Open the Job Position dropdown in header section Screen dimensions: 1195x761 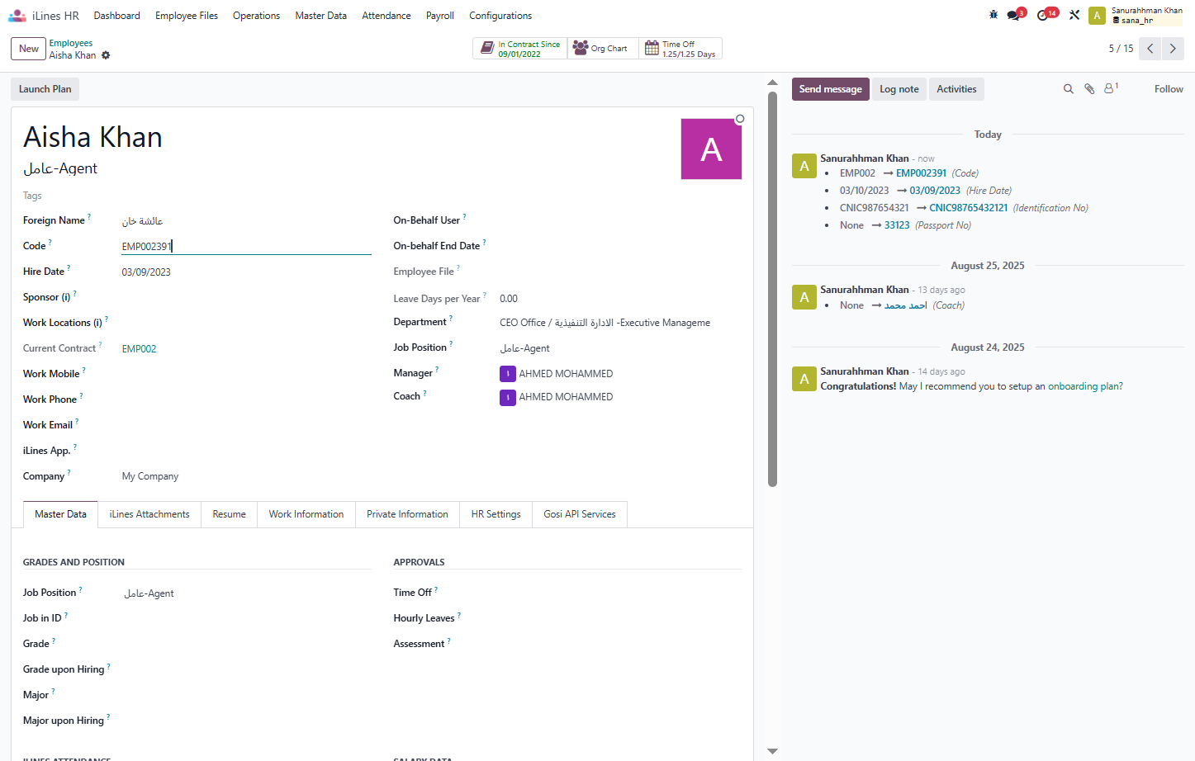pos(619,348)
